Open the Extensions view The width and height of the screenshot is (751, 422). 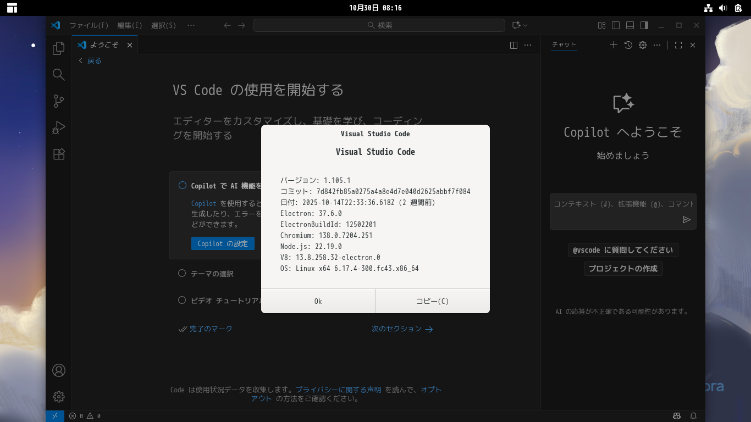(59, 154)
